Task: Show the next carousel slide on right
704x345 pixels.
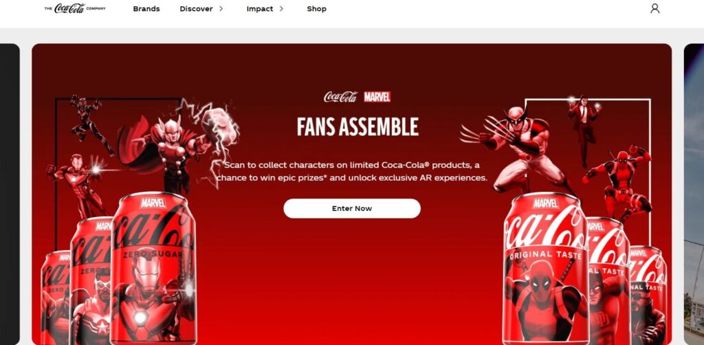Action: [x=694, y=194]
